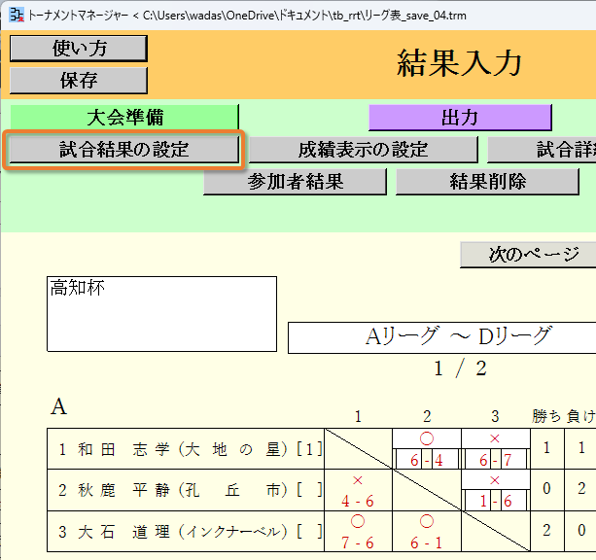This screenshot has width=596, height=560.
Task: Click the Tournament Manager title bar icon
Action: 17,15
